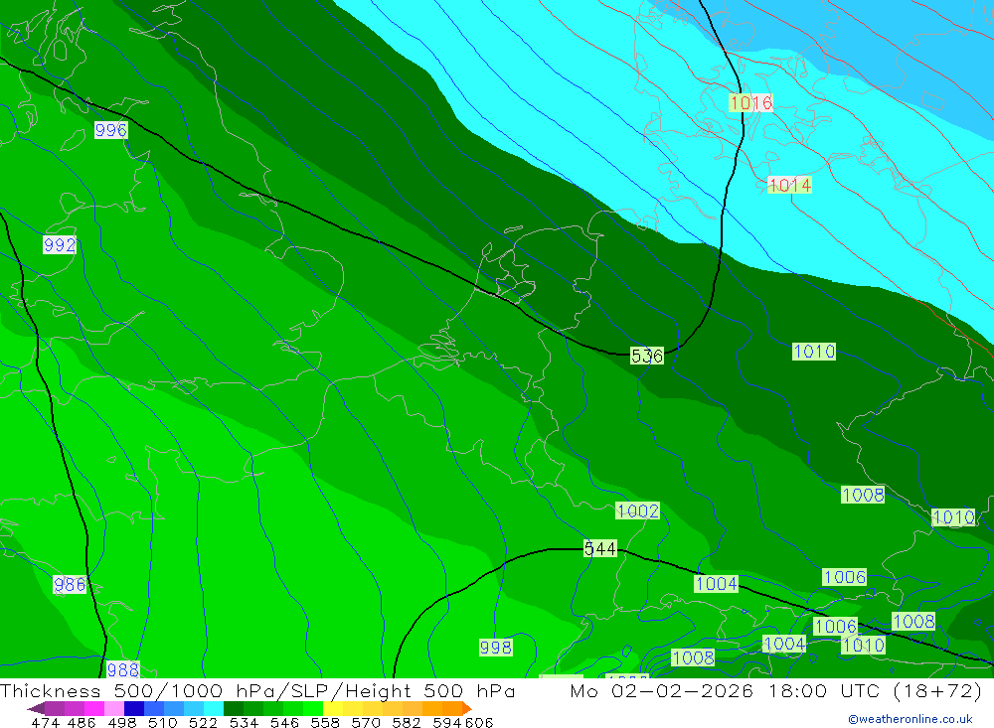
Task: Click legend value 498
Action: pos(122,722)
